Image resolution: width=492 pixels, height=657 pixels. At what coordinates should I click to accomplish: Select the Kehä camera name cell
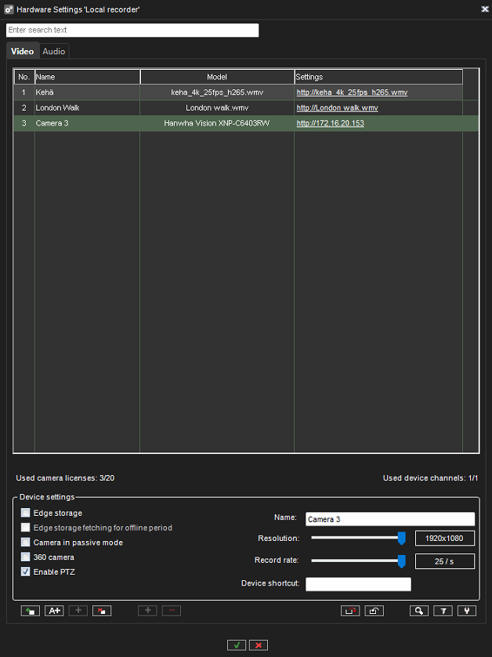[x=87, y=93]
